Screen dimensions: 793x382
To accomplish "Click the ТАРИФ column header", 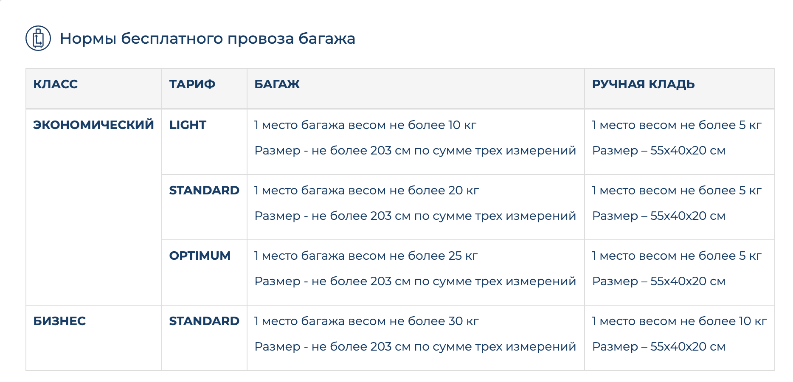I will pos(192,84).
